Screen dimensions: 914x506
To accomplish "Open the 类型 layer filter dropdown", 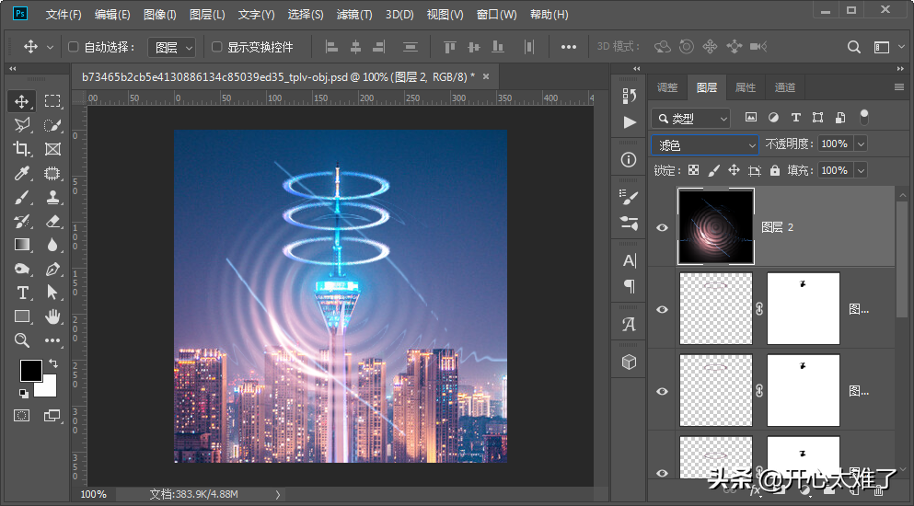I will click(690, 119).
